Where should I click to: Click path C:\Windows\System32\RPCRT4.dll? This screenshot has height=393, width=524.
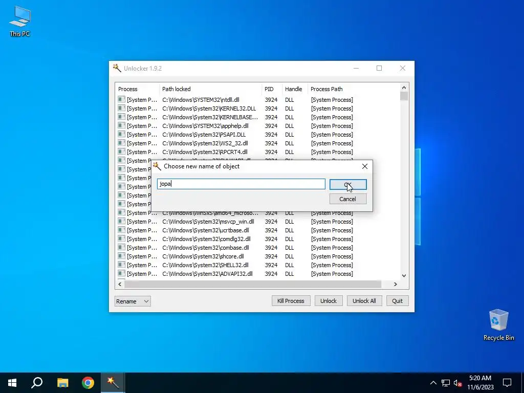click(205, 151)
